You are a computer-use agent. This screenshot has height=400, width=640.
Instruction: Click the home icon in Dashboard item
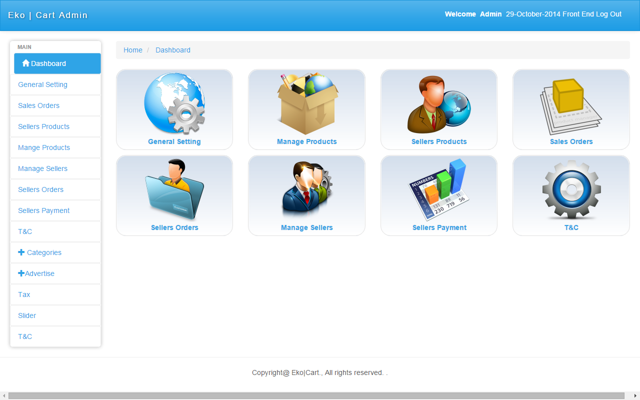(x=25, y=63)
